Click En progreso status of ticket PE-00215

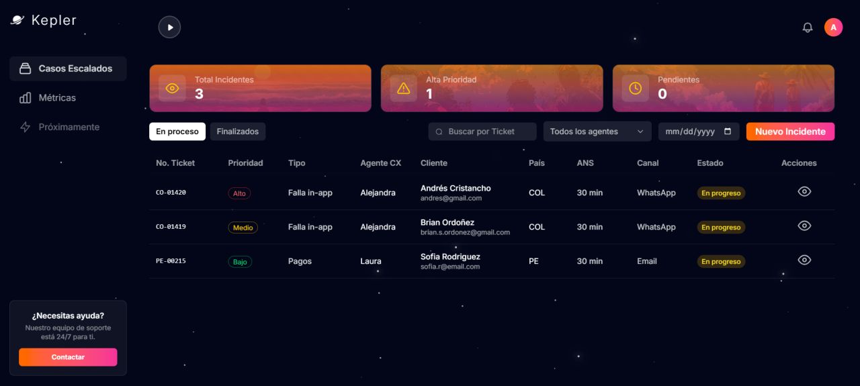721,262
